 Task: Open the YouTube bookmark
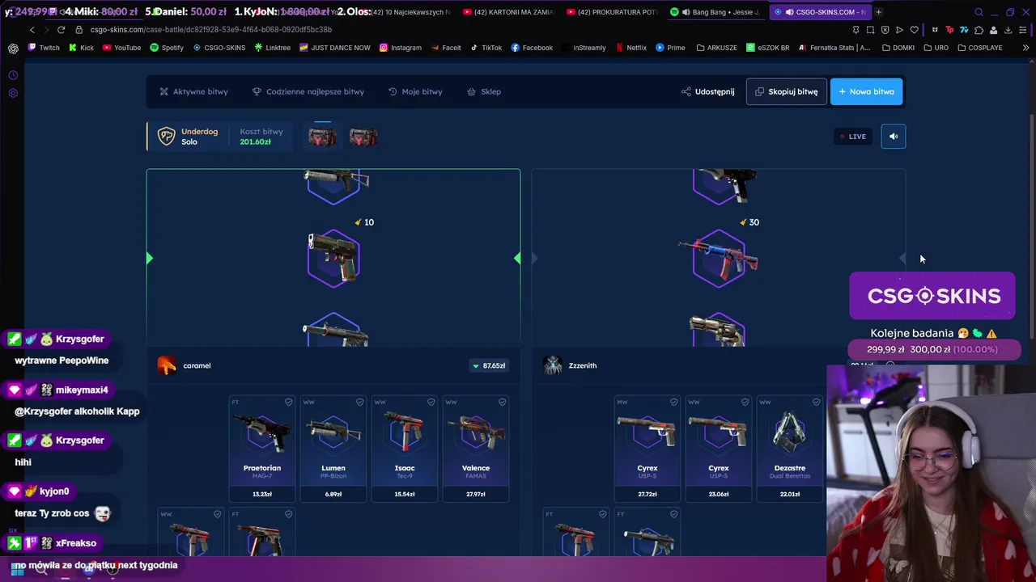[x=122, y=48]
